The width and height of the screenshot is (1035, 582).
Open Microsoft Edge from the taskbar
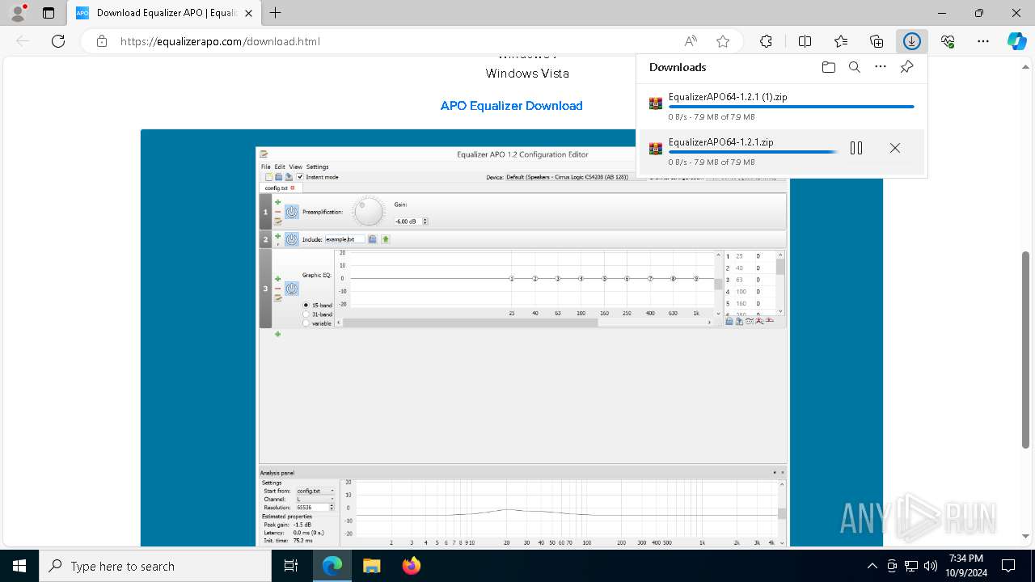332,566
